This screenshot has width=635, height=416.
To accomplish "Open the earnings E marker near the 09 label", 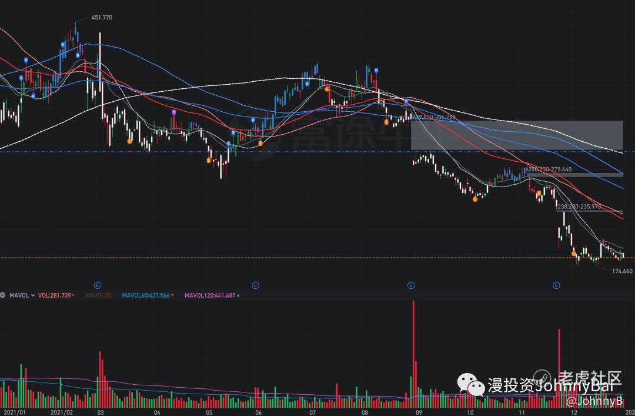I will tap(410, 285).
